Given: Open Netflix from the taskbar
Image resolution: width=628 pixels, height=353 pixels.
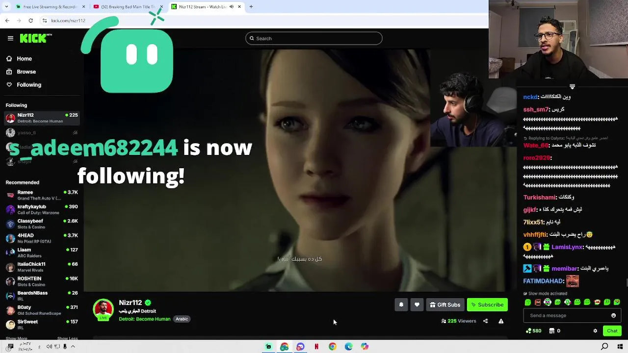Looking at the screenshot, I should [316, 347].
